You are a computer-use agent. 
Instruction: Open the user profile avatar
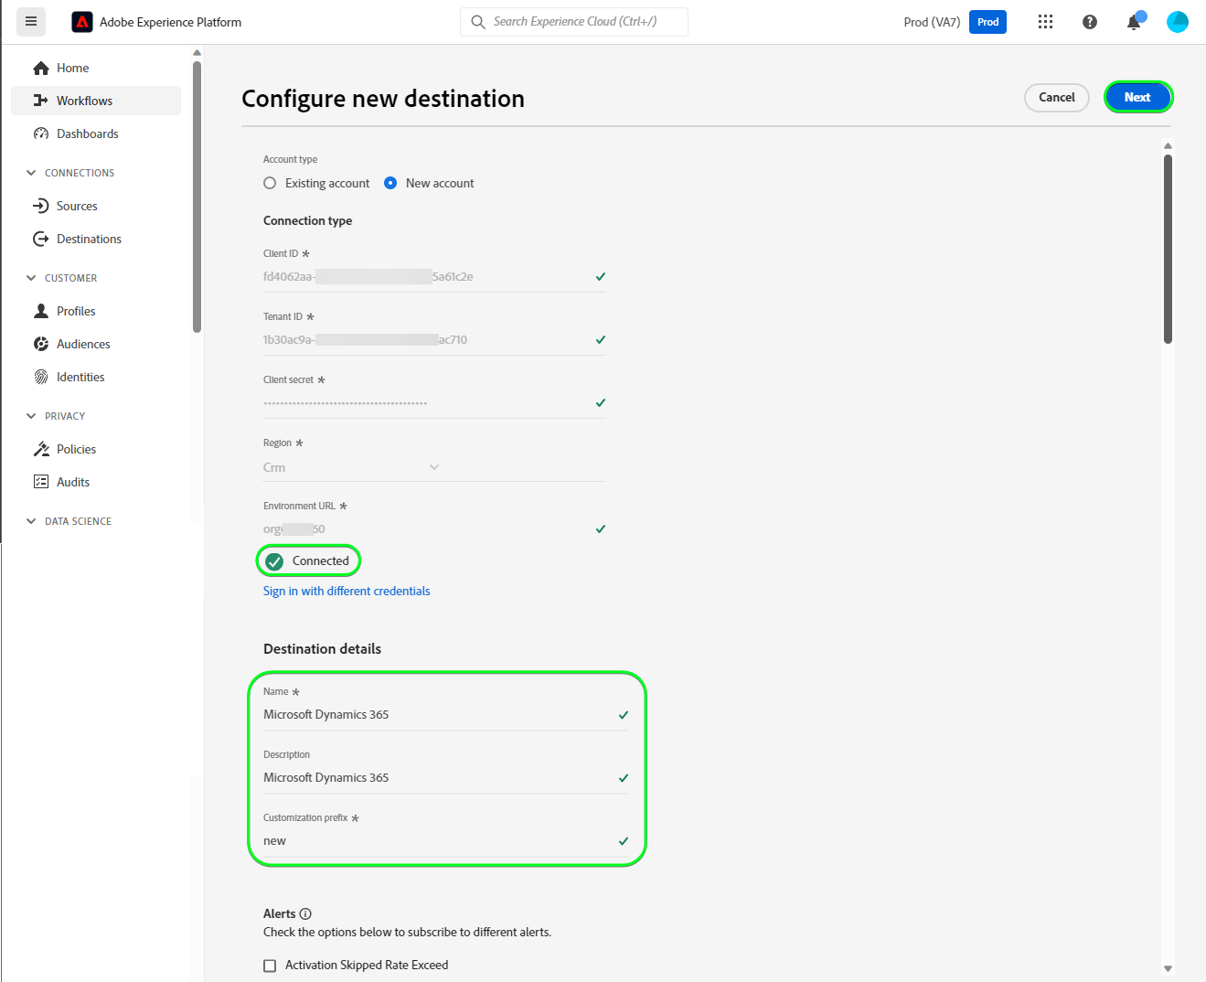(x=1178, y=22)
